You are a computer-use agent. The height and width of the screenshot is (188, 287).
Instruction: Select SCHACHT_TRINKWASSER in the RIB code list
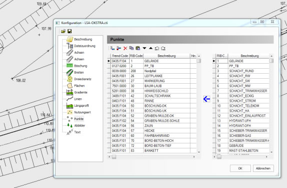241,91
